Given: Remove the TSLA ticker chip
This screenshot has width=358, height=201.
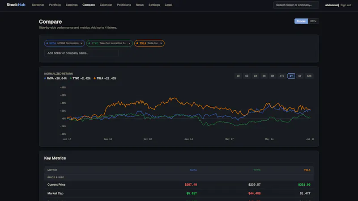Looking at the screenshot, I should pos(161,43).
